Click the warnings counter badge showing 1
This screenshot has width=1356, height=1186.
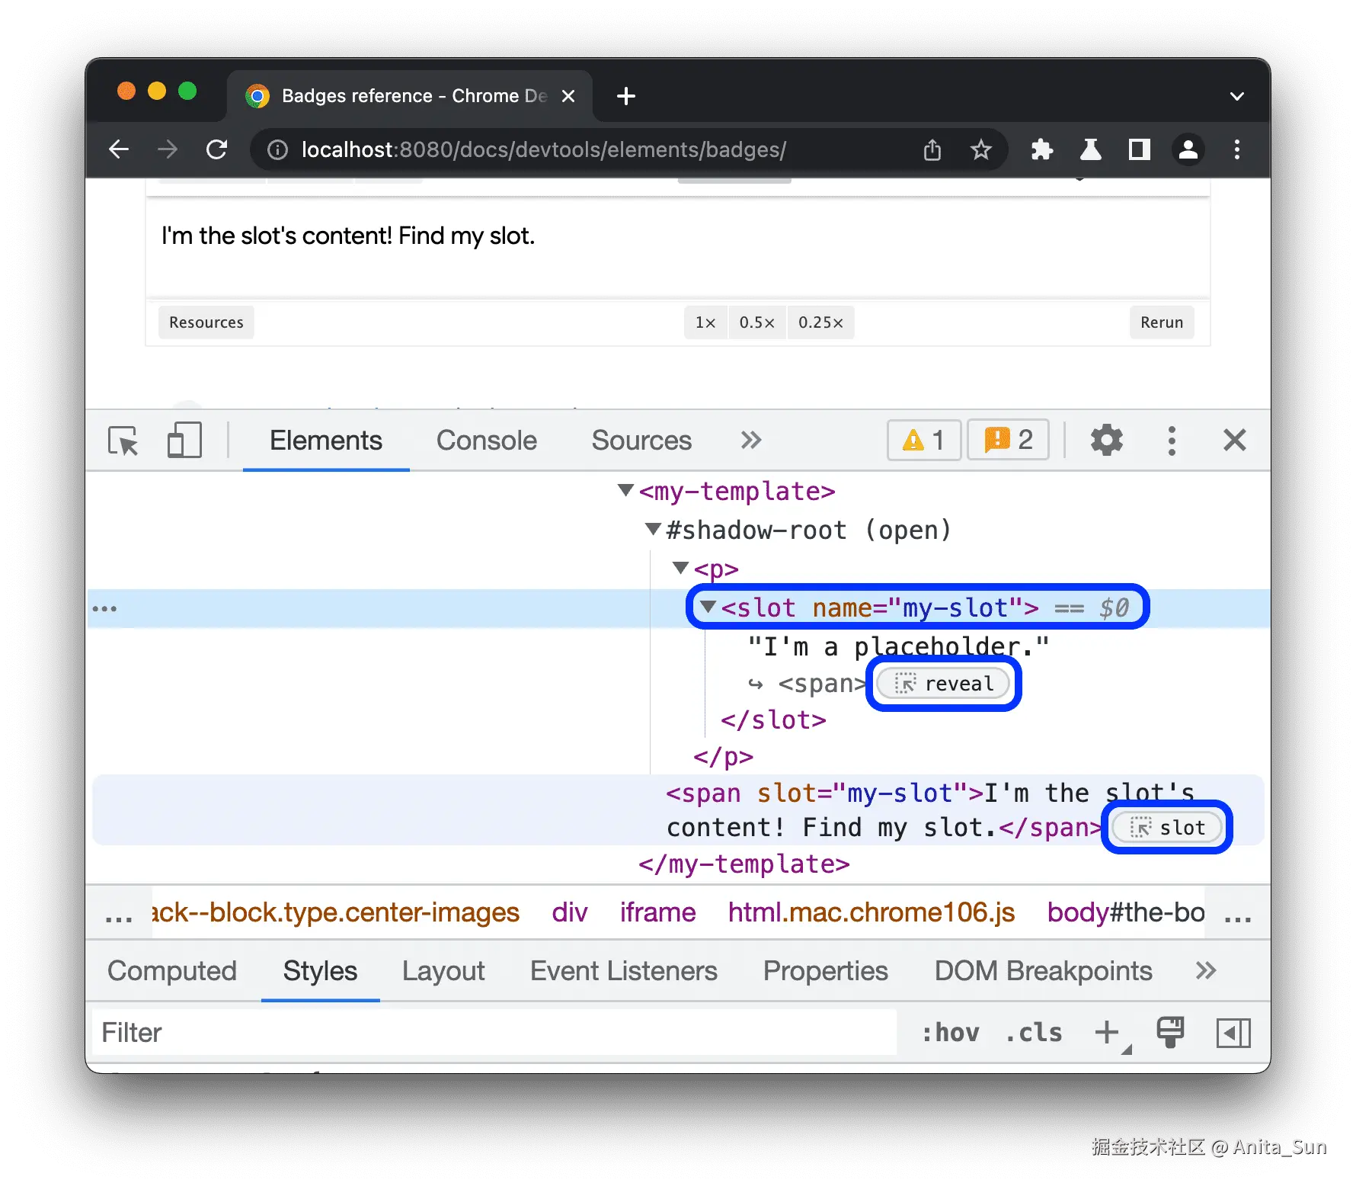pos(923,440)
